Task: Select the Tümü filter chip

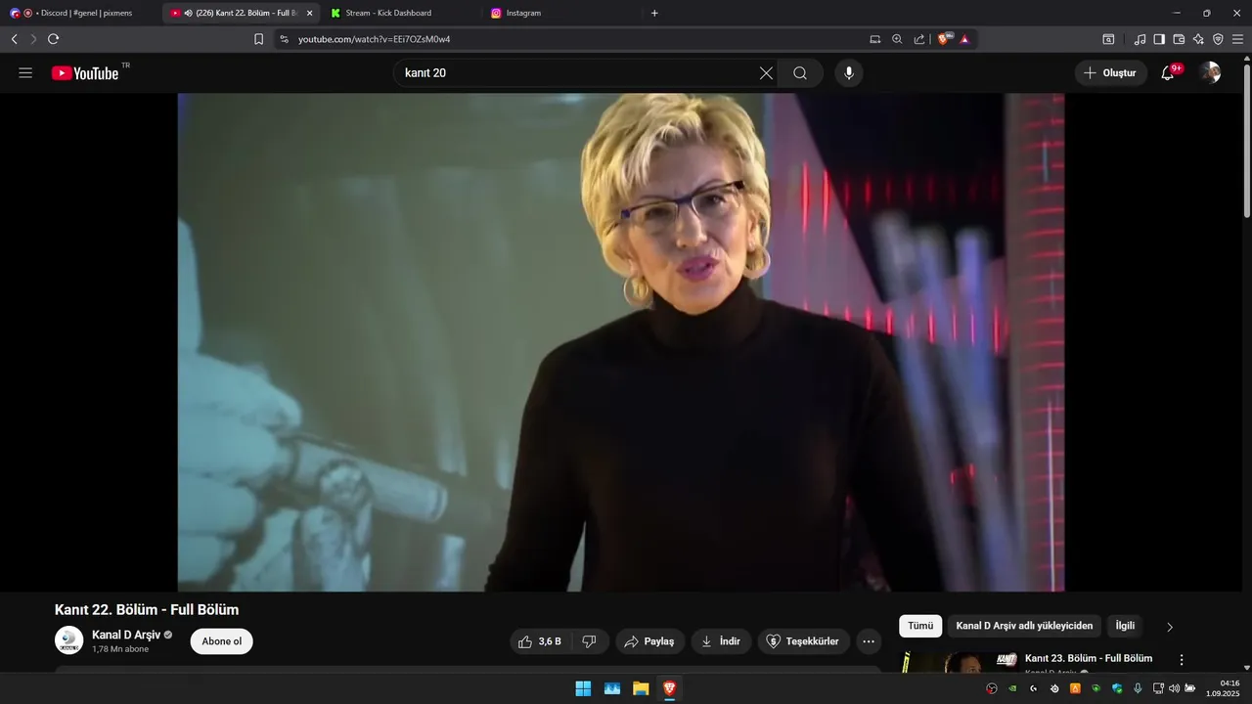Action: (x=920, y=626)
